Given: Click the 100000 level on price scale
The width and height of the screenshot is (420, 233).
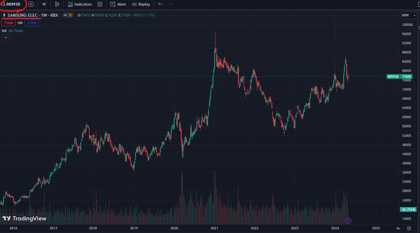Looking at the screenshot, I should (407, 25).
